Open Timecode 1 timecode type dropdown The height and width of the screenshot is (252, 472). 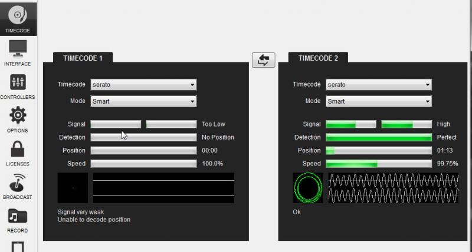click(x=143, y=85)
